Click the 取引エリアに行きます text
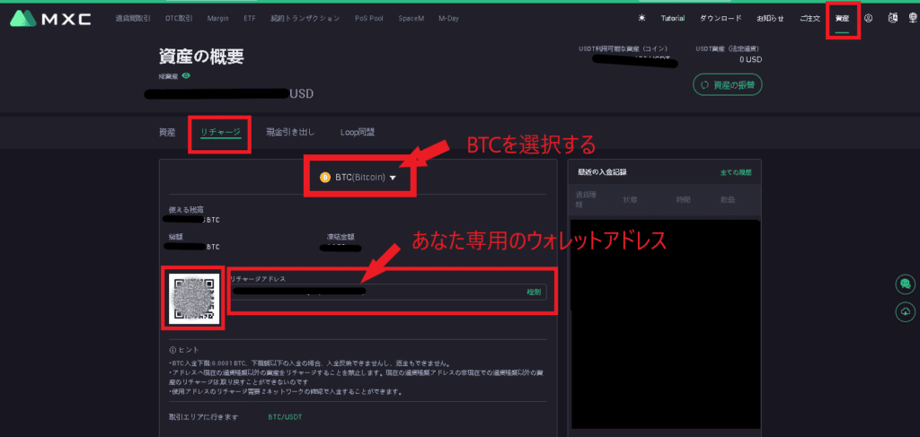 pos(204,417)
